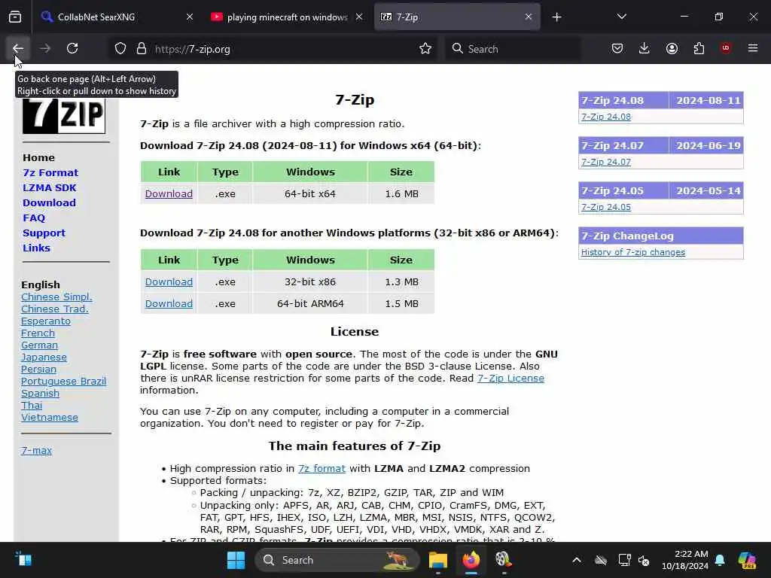This screenshot has width=771, height=578.
Task: Go to the sidebar Download page
Action: [49, 203]
